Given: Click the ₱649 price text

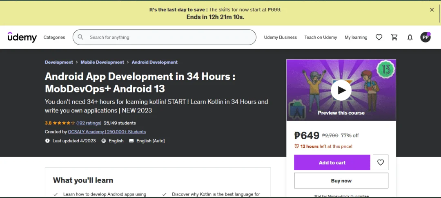Looking at the screenshot, I should tap(307, 135).
